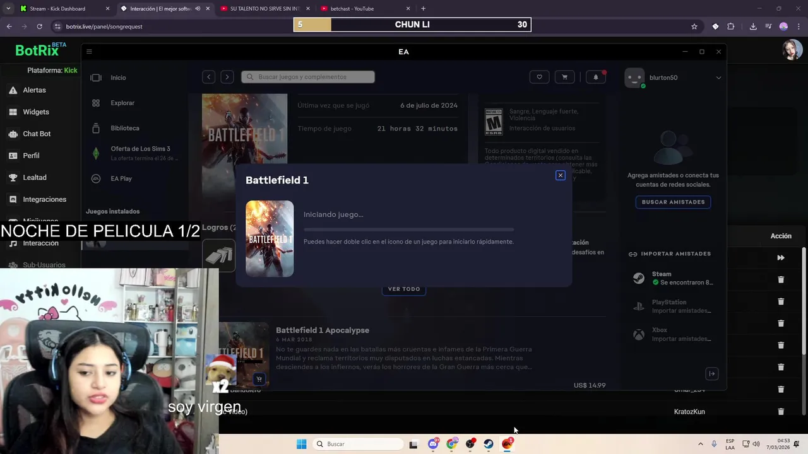Open the browser extensions puzzle icon

pyautogui.click(x=731, y=26)
